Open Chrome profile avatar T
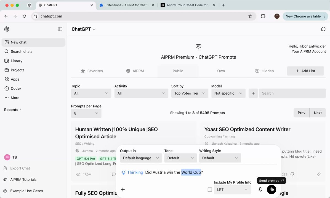The width and height of the screenshot is (330, 198). [277, 16]
